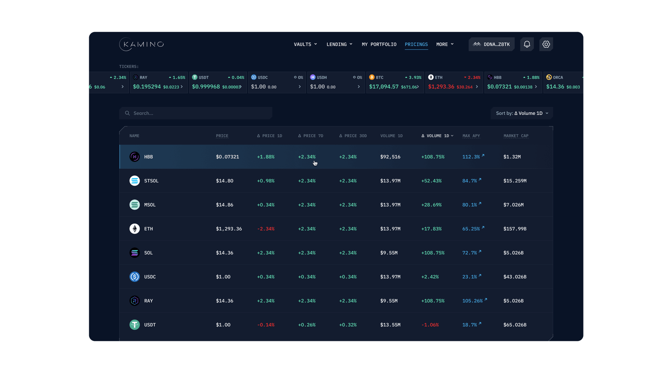Sort by the Max APY column header
This screenshot has width=672, height=373.
[471, 136]
